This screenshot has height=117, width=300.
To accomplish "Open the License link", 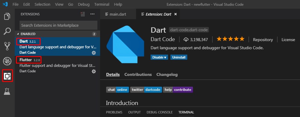I will [288, 40].
